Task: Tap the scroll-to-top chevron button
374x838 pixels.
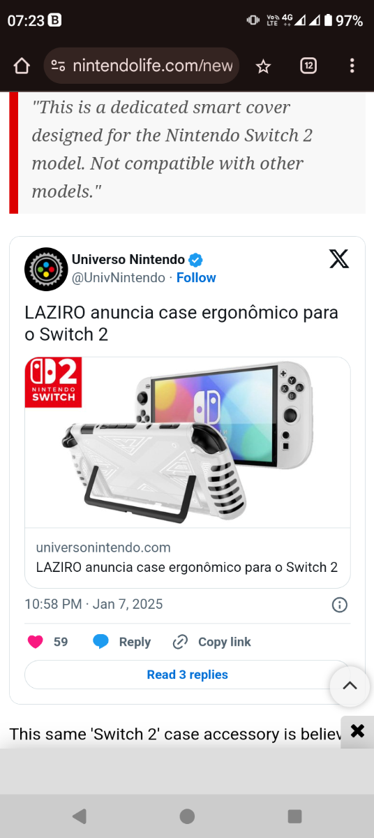Action: coord(350,686)
